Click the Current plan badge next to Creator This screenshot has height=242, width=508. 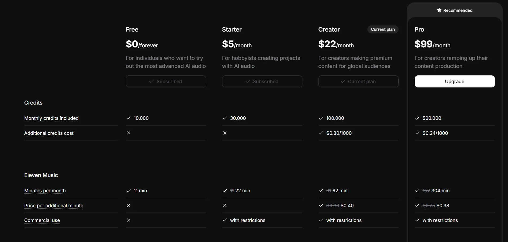tap(383, 29)
